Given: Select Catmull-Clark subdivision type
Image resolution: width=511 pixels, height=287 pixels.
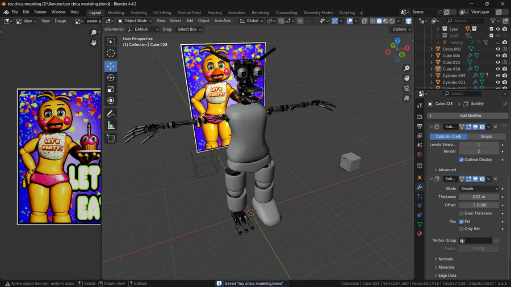Looking at the screenshot, I should coord(449,136).
